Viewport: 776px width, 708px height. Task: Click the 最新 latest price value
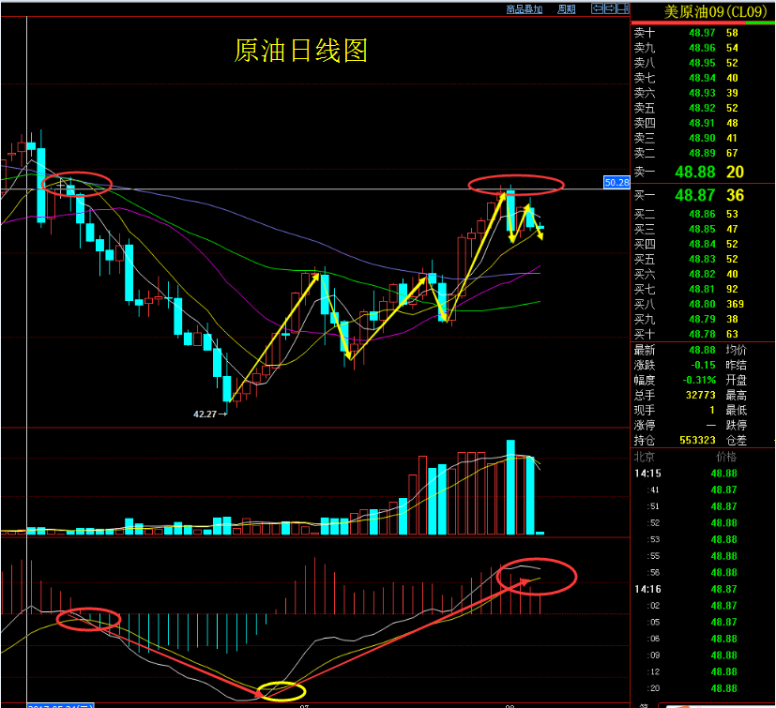point(702,351)
